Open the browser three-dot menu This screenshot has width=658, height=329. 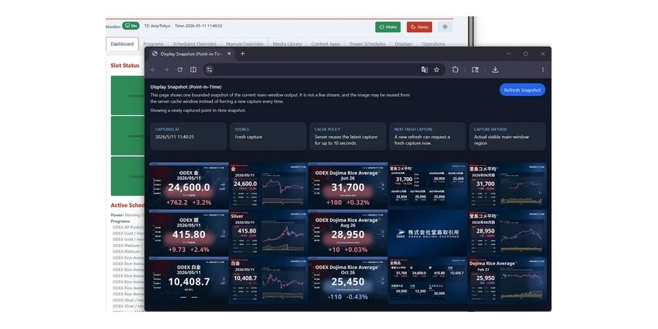click(x=542, y=70)
